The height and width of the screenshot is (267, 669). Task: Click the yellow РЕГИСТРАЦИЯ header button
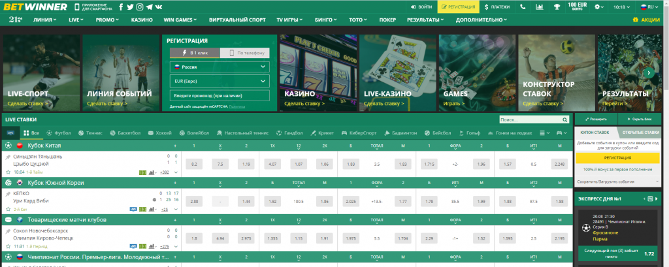(x=459, y=7)
